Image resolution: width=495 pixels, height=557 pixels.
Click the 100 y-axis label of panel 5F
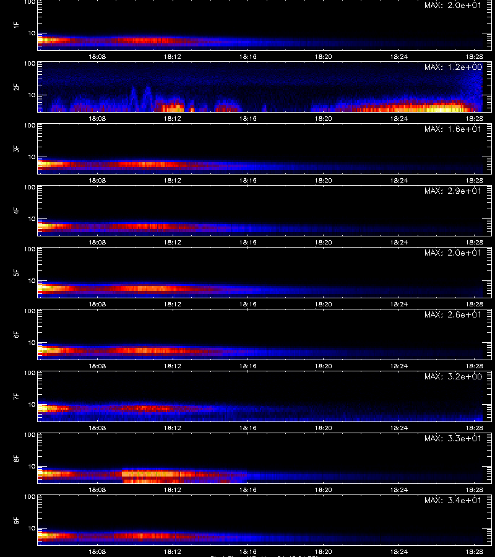(x=30, y=249)
